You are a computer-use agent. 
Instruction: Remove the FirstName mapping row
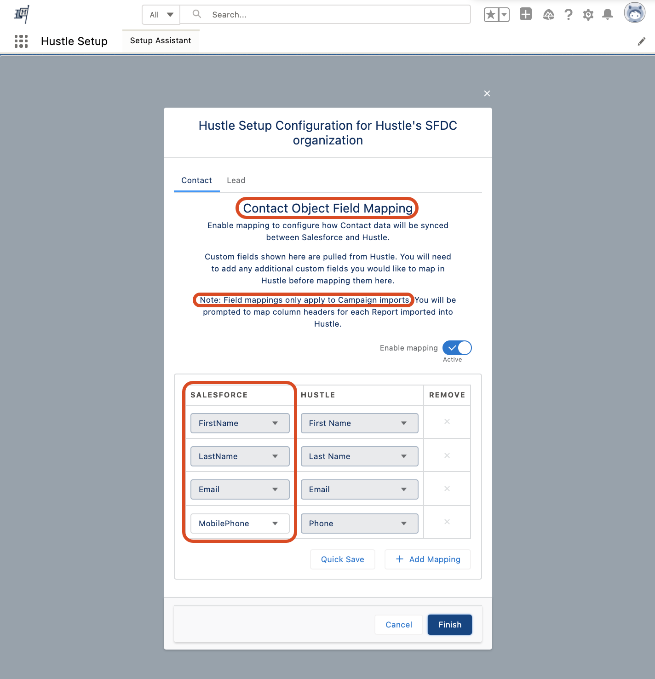click(447, 421)
